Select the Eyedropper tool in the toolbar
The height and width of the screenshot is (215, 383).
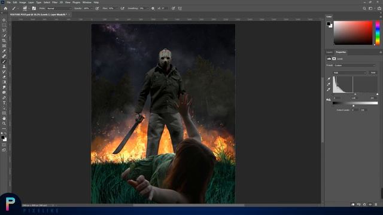(x=4, y=51)
